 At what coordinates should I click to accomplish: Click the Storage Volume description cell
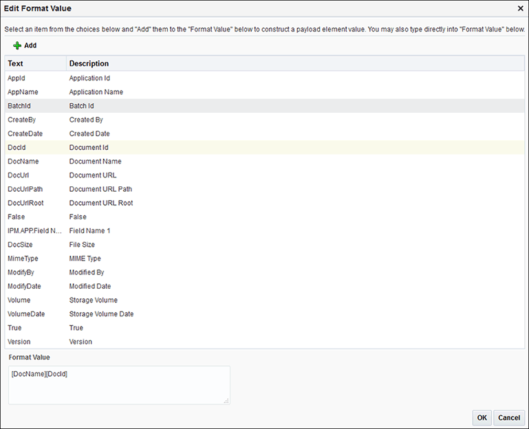[94, 300]
